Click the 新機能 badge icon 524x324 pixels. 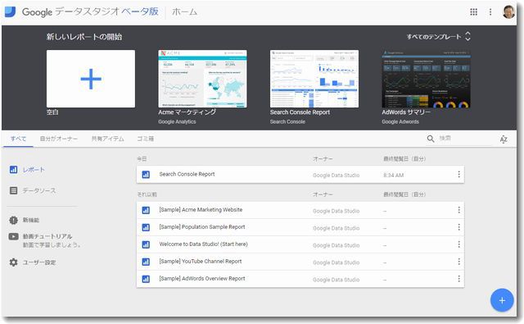coord(13,221)
